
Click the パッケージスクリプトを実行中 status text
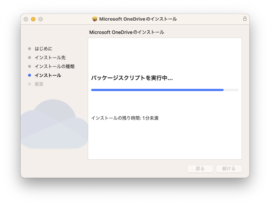pos(132,78)
